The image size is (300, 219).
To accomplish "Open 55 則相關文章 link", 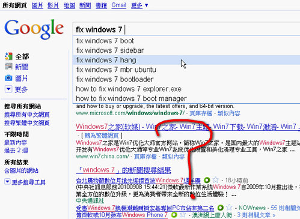I will 285,208.
